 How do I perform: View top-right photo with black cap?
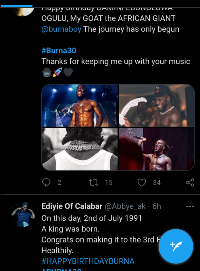[x=157, y=106]
